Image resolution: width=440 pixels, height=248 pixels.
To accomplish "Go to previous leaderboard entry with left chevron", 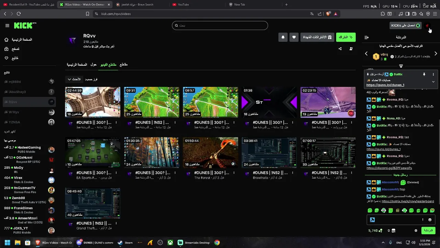I will [366, 54].
